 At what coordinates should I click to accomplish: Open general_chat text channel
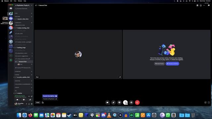coord(21,25)
